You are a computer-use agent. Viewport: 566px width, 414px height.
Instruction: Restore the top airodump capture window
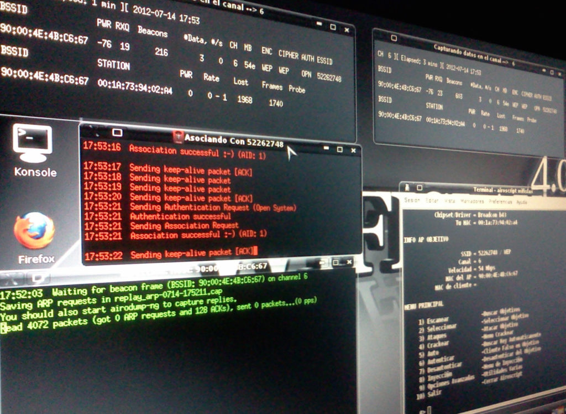[332, 27]
